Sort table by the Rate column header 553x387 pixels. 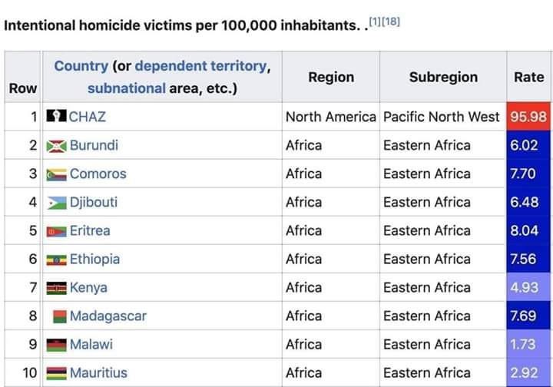[528, 77]
